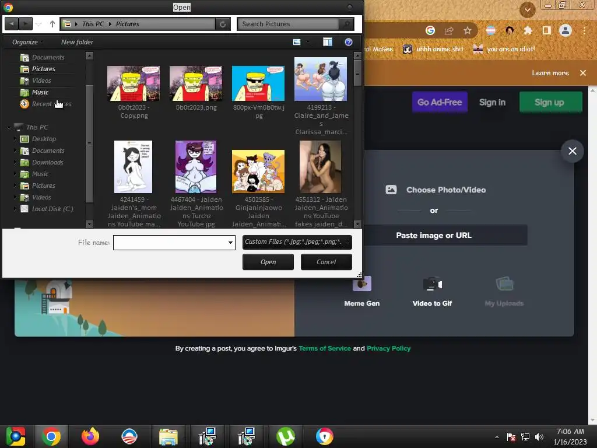Open the Chrome profile avatar
Viewport: 597px width, 448px height.
coord(566,30)
